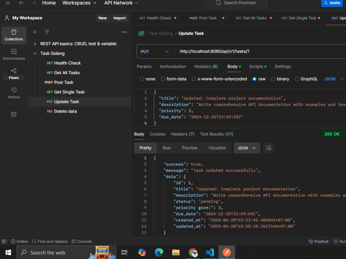
Task: Click the Invite button
Action: coord(332,3)
